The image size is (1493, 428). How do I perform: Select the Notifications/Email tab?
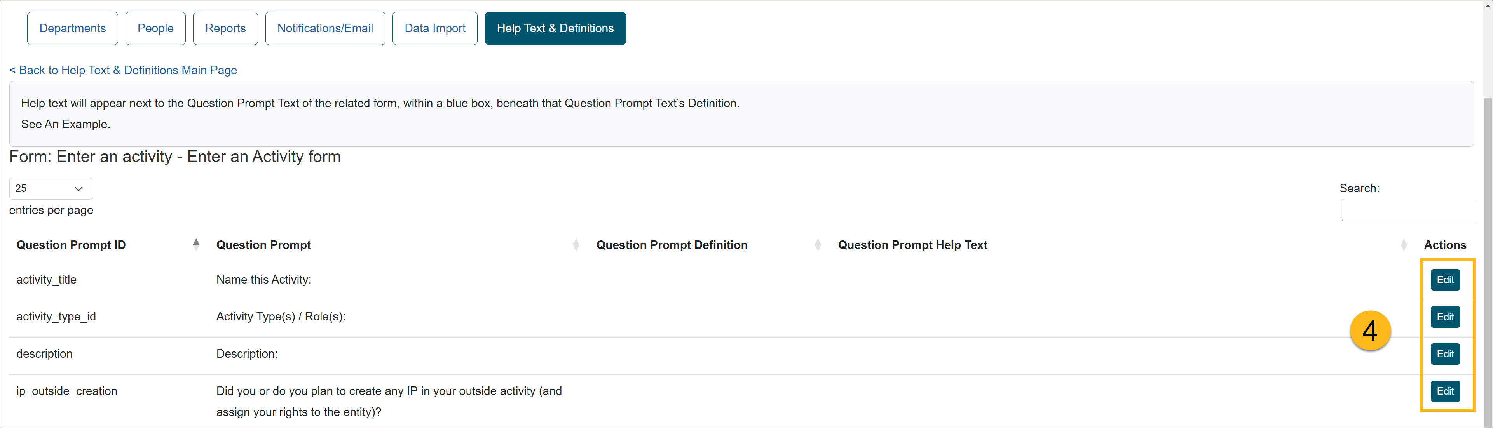pos(324,28)
